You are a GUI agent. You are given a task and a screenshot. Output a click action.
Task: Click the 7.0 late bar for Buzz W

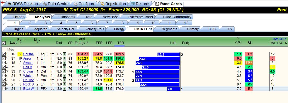(173, 89)
